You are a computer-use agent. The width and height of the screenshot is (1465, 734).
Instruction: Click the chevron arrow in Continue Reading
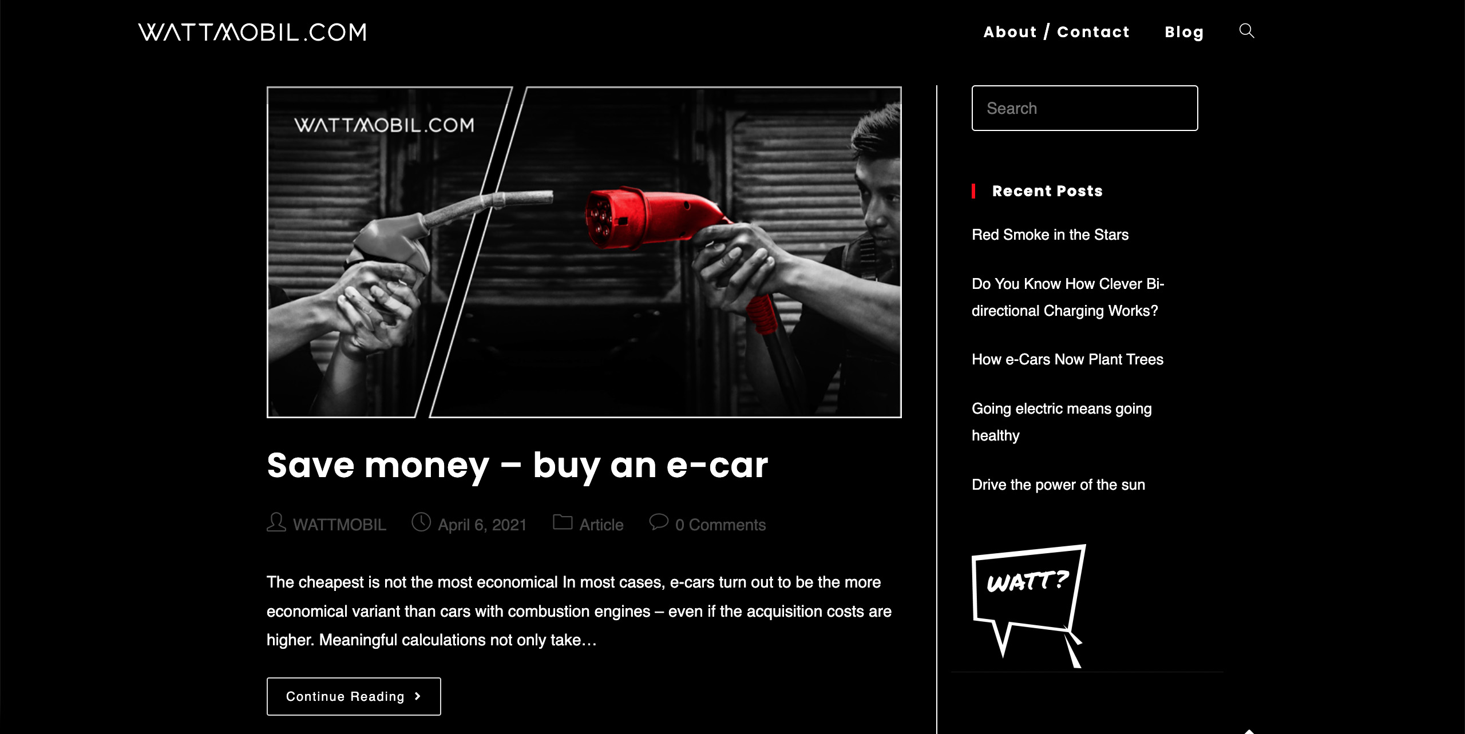pyautogui.click(x=417, y=696)
